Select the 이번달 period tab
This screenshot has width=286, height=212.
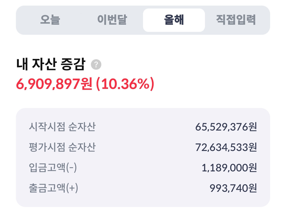pos(112,20)
